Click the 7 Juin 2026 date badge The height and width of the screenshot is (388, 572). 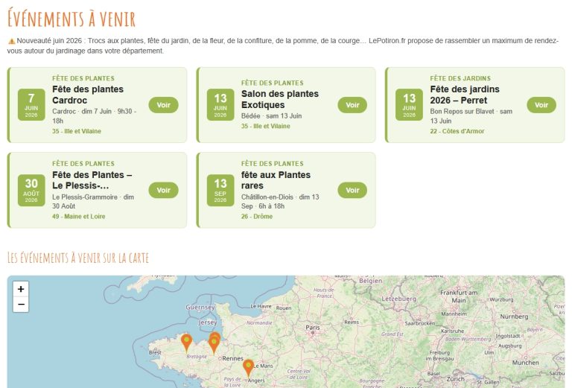coord(31,105)
